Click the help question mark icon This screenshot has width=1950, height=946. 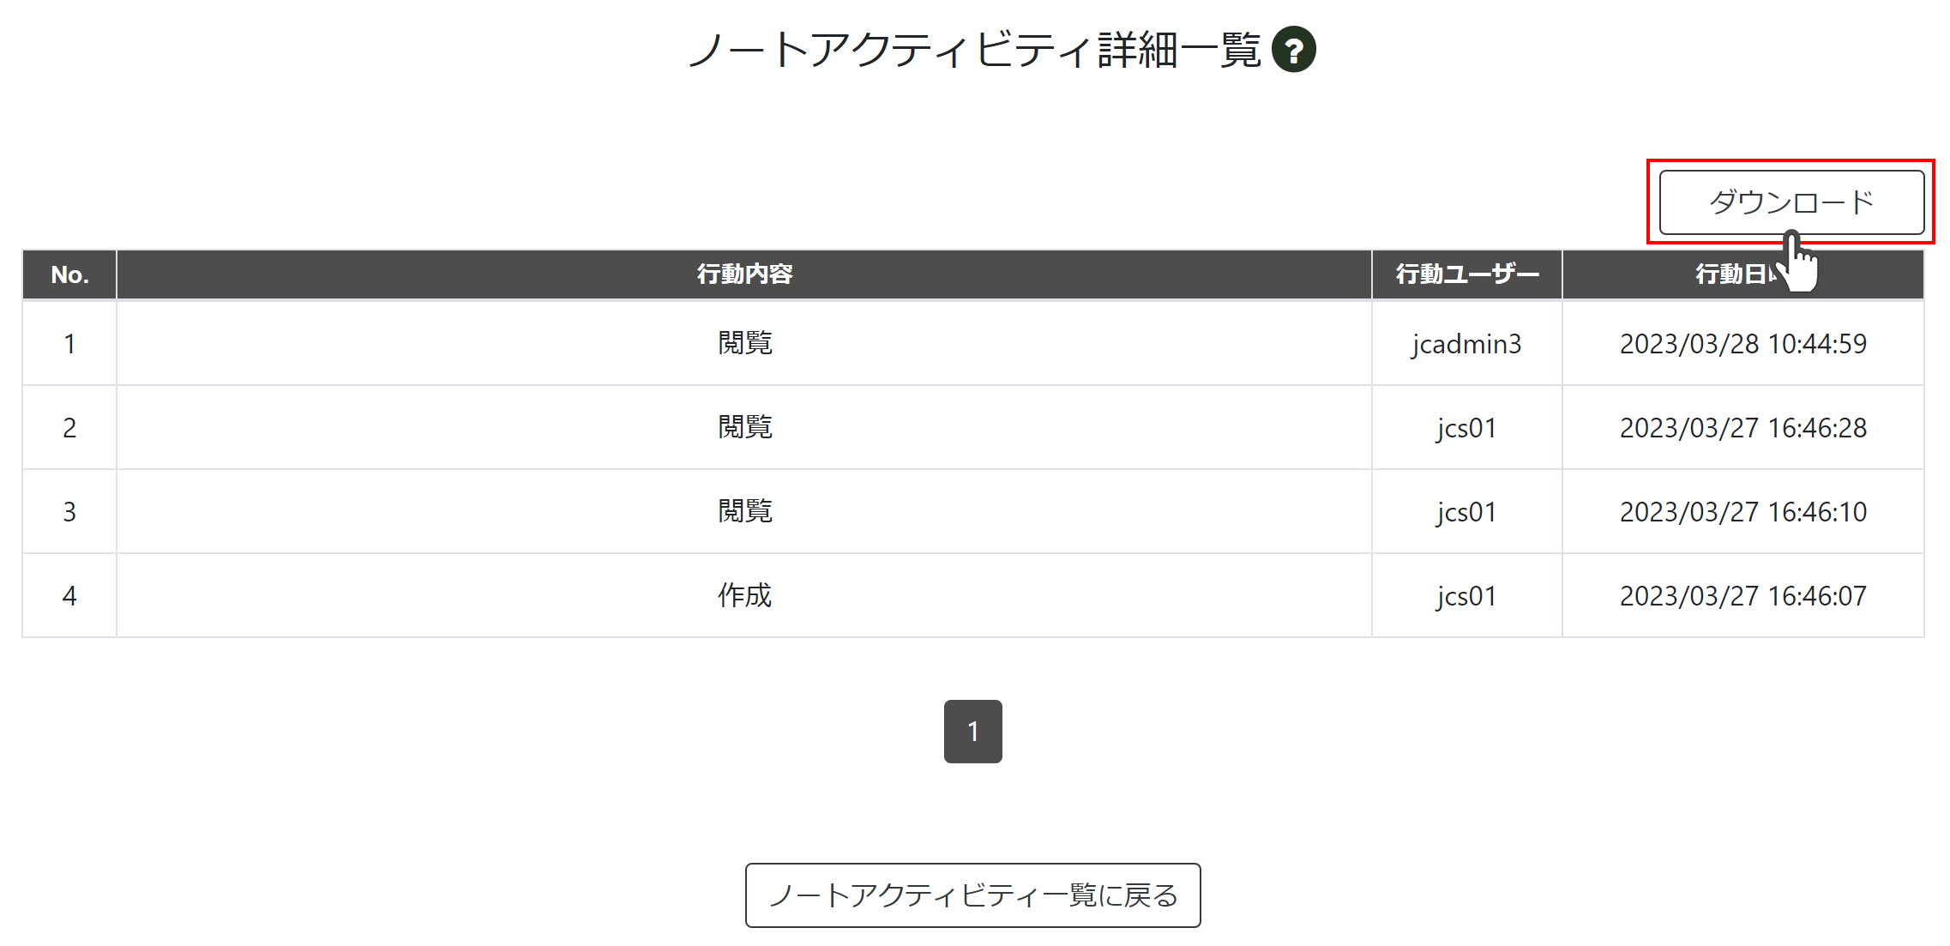pyautogui.click(x=1293, y=50)
